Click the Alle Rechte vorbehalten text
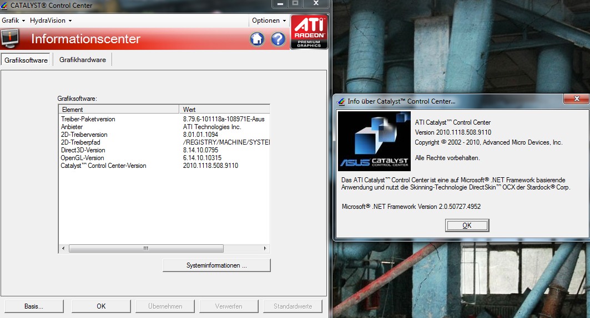The width and height of the screenshot is (590, 318). 447,158
